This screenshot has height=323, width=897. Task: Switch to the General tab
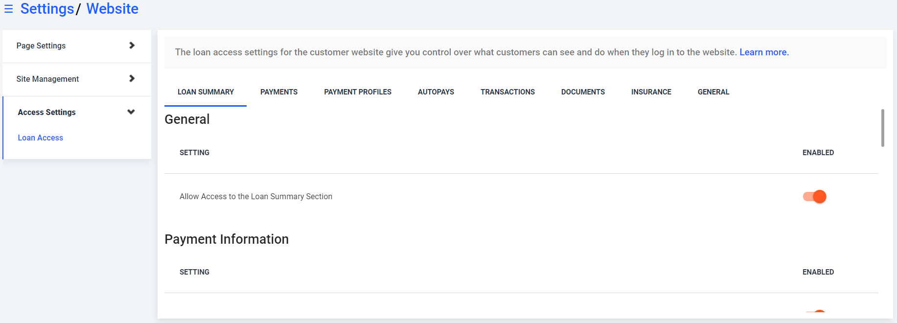click(713, 92)
